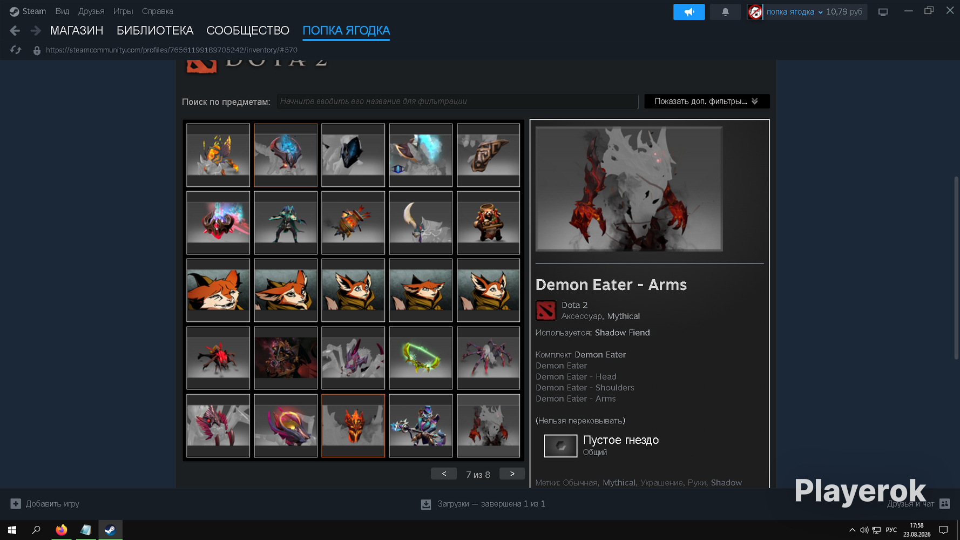Click the Demon Eater - Head set entry
The height and width of the screenshot is (540, 960).
point(576,377)
